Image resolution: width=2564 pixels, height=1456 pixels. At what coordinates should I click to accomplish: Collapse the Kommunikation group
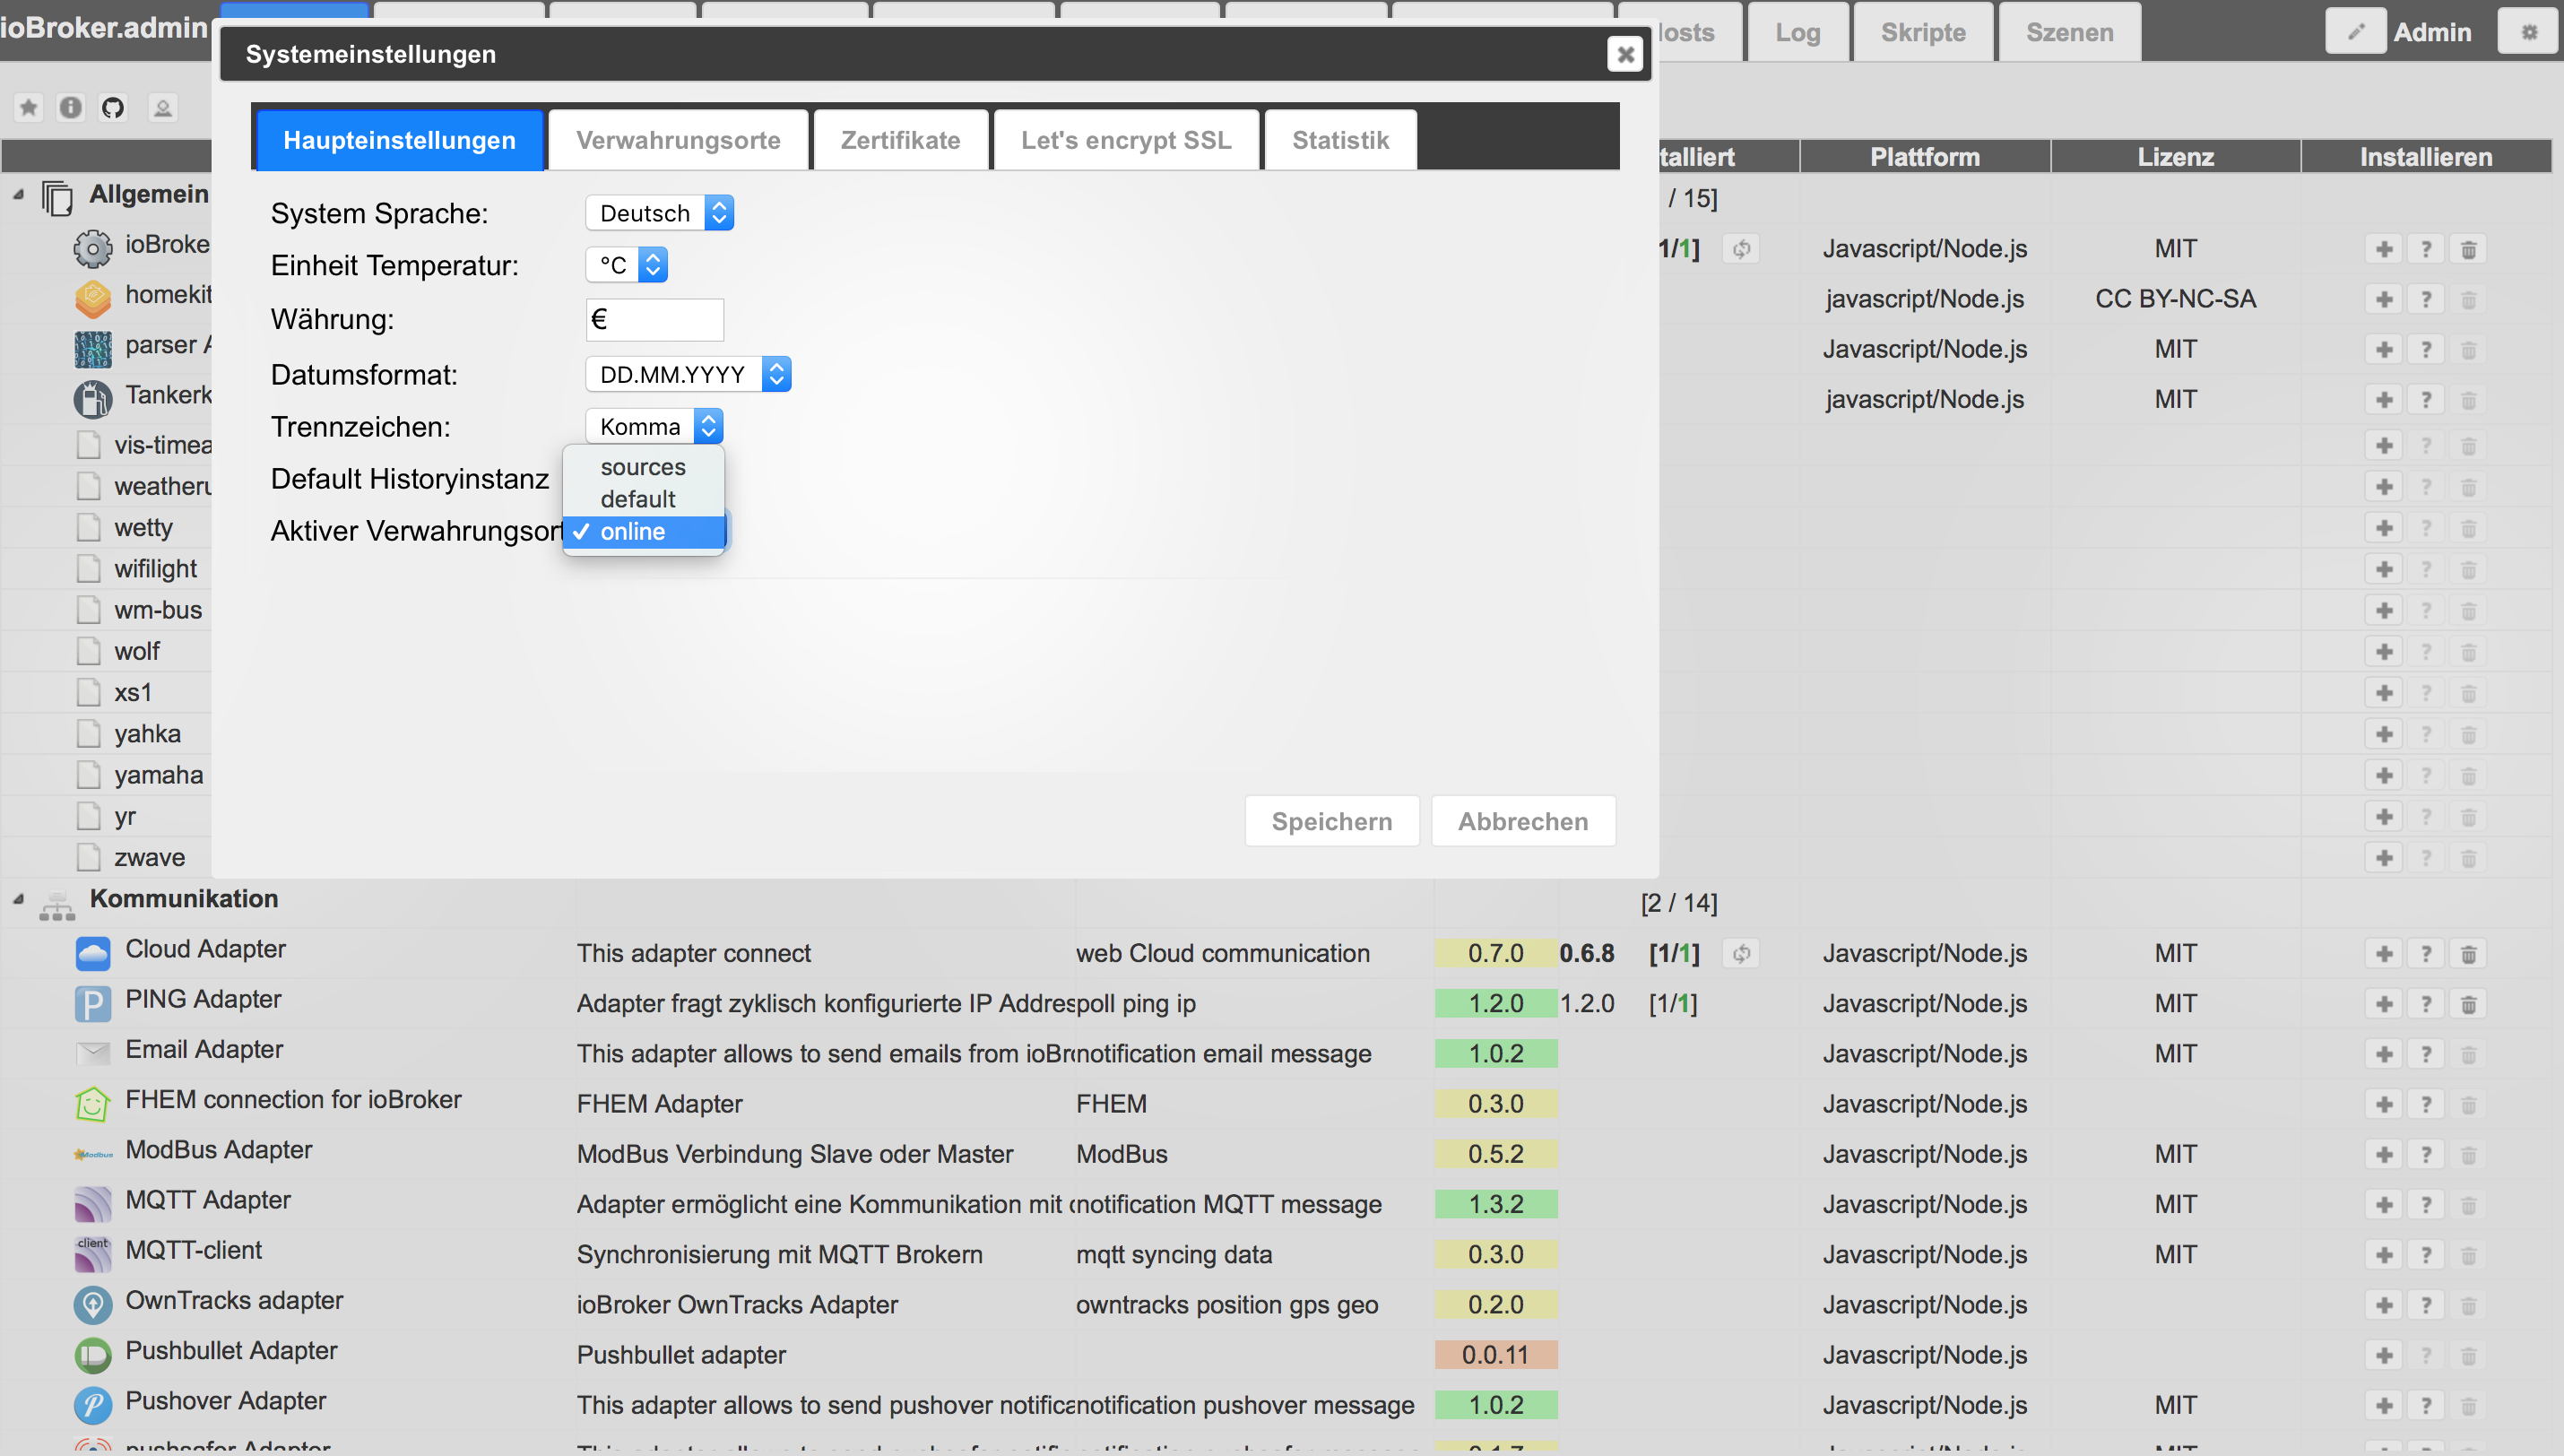pyautogui.click(x=18, y=899)
